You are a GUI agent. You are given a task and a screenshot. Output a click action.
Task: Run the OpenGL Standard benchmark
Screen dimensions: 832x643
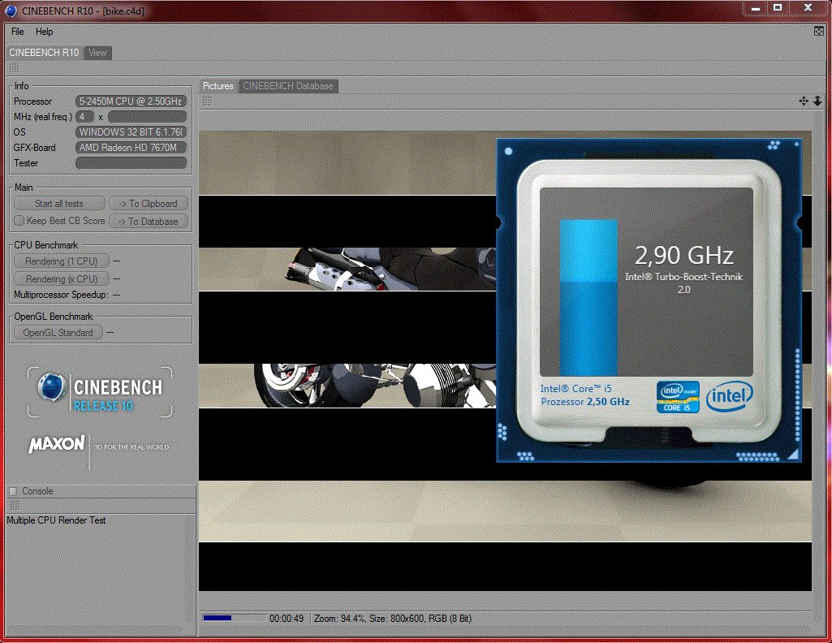pyautogui.click(x=58, y=333)
